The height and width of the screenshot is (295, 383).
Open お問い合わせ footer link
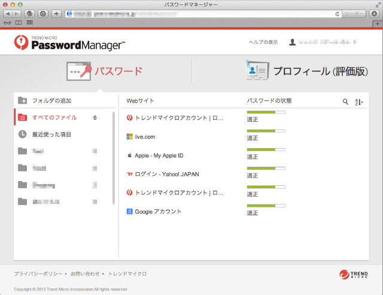pyautogui.click(x=85, y=273)
